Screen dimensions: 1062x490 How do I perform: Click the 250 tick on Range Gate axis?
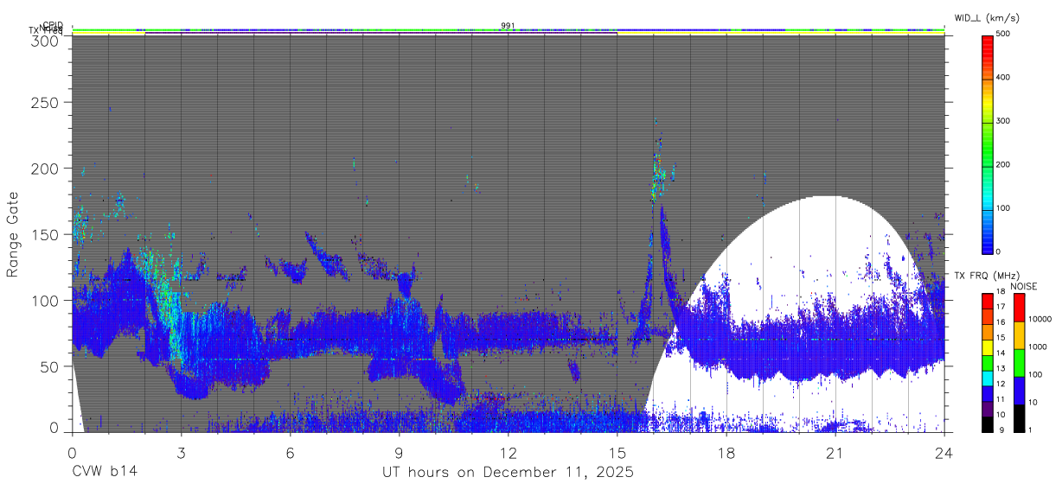(x=46, y=103)
